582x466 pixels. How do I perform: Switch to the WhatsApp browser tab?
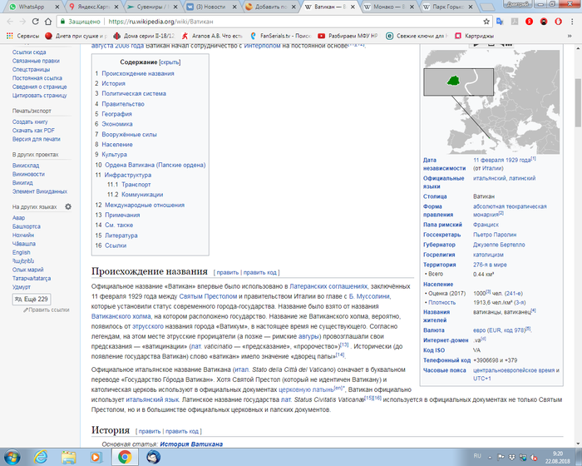(x=29, y=6)
